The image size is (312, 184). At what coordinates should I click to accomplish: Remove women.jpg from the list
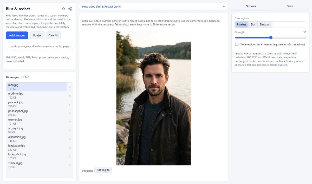coord(70,122)
